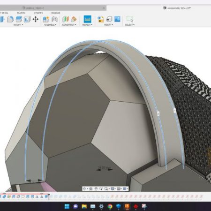
Task: Click the New Component icon in Assemble
Action: click(x=46, y=19)
